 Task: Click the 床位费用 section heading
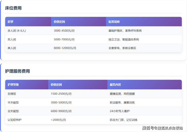tap(13, 8)
